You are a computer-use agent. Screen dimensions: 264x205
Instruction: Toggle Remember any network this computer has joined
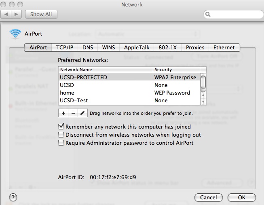(x=61, y=127)
